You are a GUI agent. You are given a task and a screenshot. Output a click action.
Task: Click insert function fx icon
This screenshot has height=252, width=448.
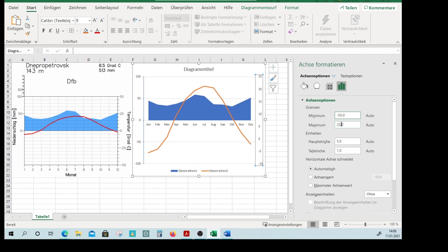click(x=67, y=51)
